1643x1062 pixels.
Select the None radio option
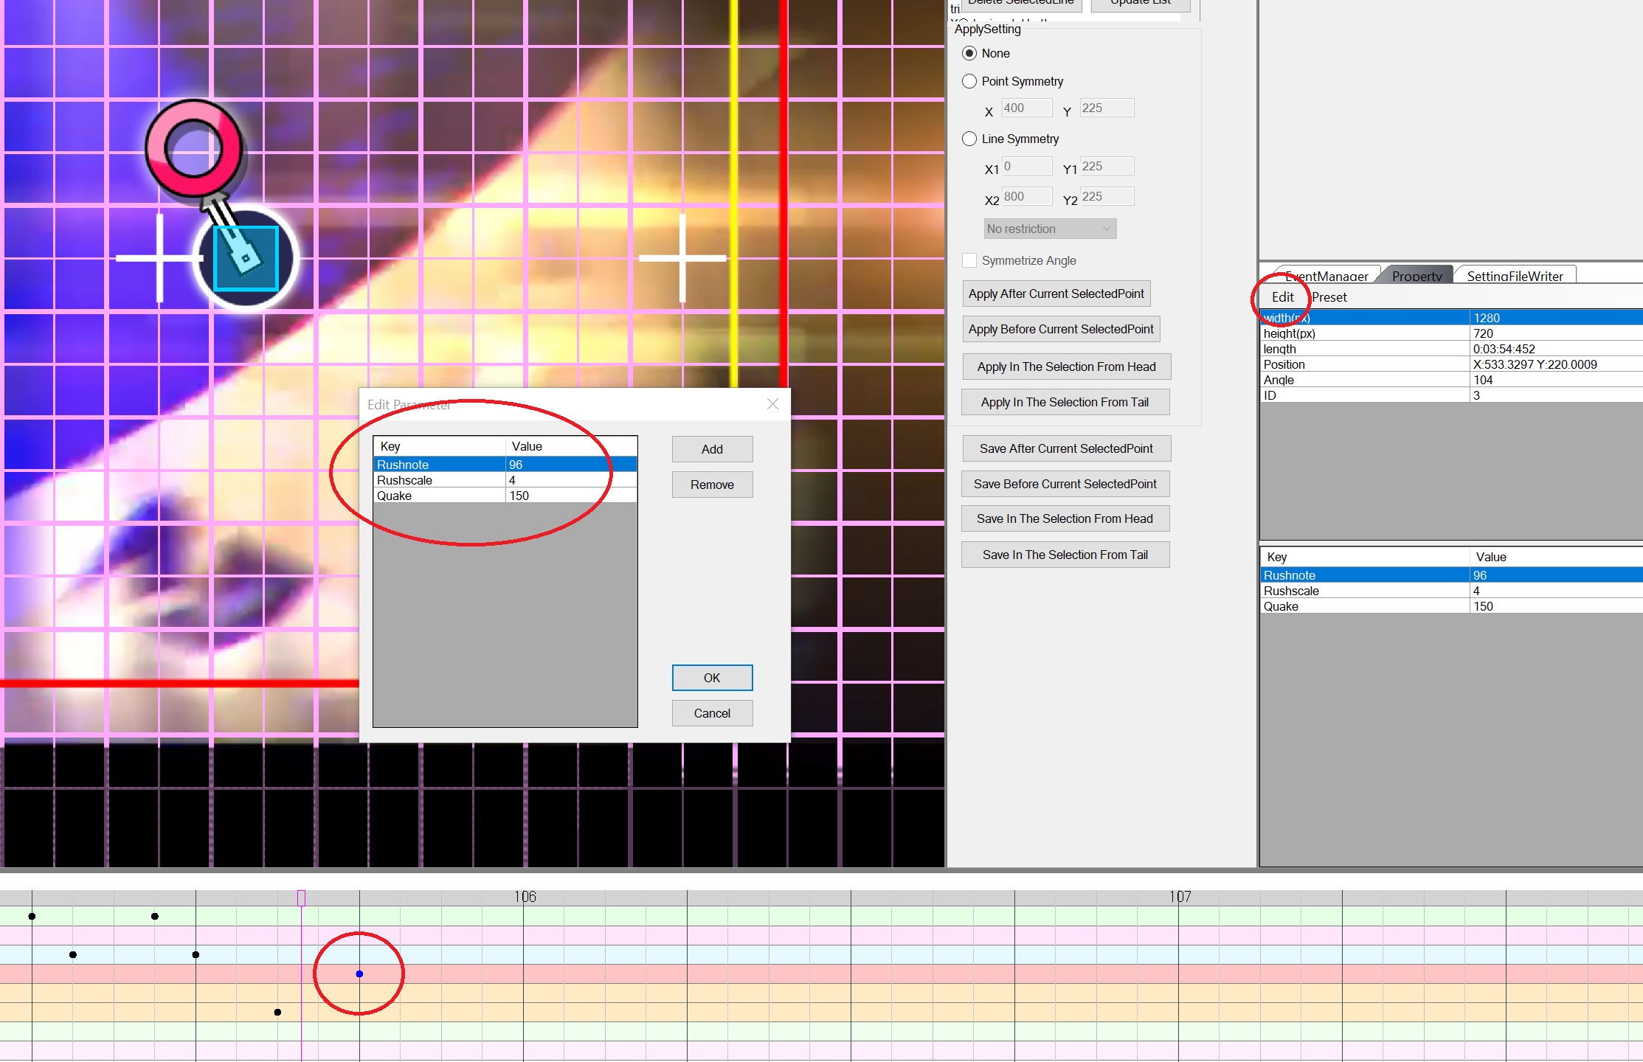pos(969,53)
